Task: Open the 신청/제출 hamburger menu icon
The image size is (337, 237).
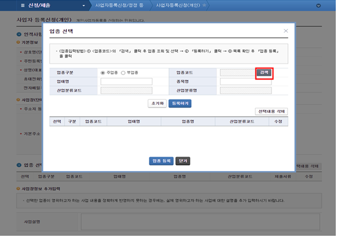Action: point(23,5)
